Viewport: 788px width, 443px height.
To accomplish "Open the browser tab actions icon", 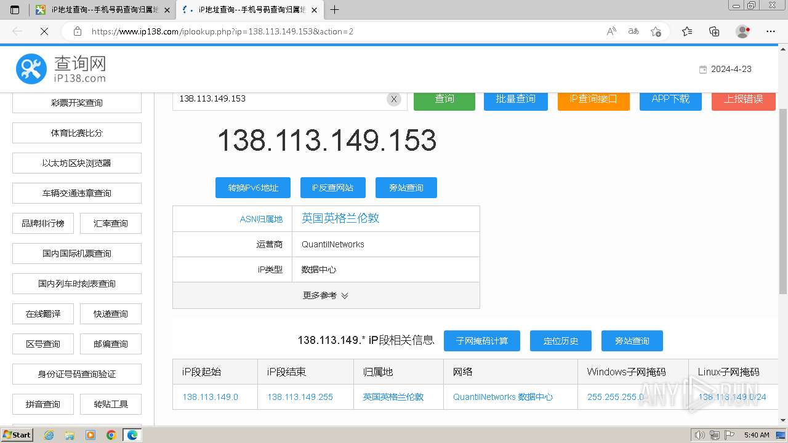I will pyautogui.click(x=15, y=10).
